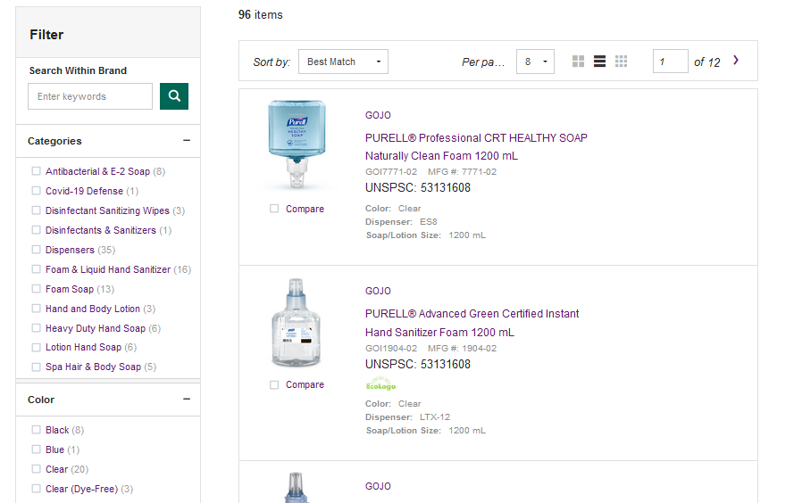Open the Dispensers category link text
The width and height of the screenshot is (794, 503).
coord(70,250)
